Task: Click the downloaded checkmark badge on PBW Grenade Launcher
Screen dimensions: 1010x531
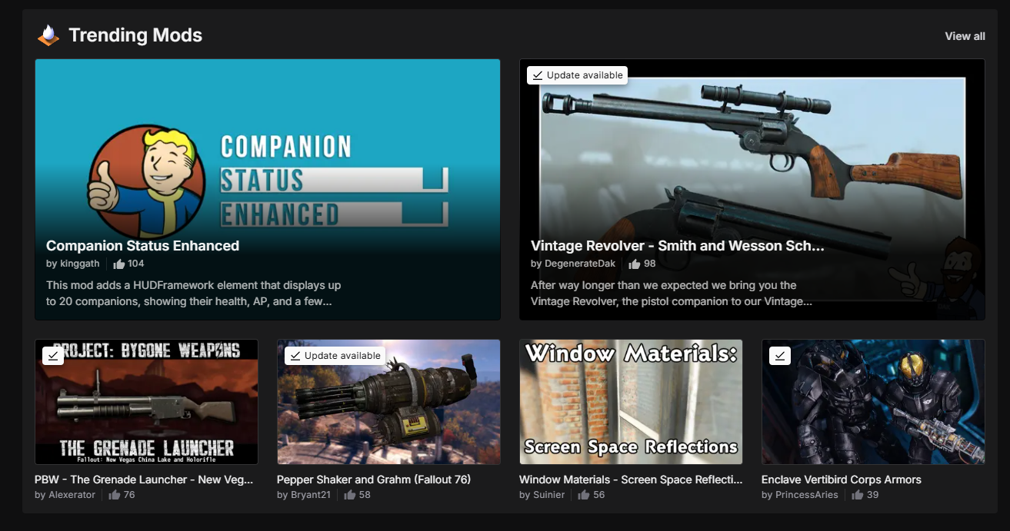Action: pos(53,356)
